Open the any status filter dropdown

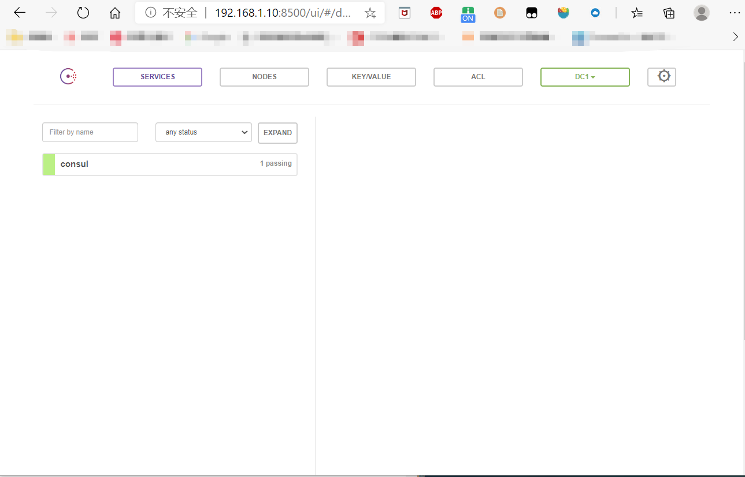pos(203,132)
